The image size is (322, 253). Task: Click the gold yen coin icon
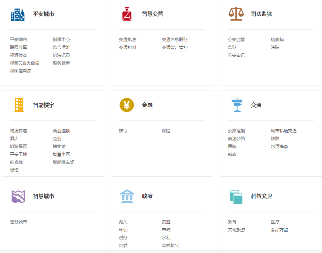(126, 105)
